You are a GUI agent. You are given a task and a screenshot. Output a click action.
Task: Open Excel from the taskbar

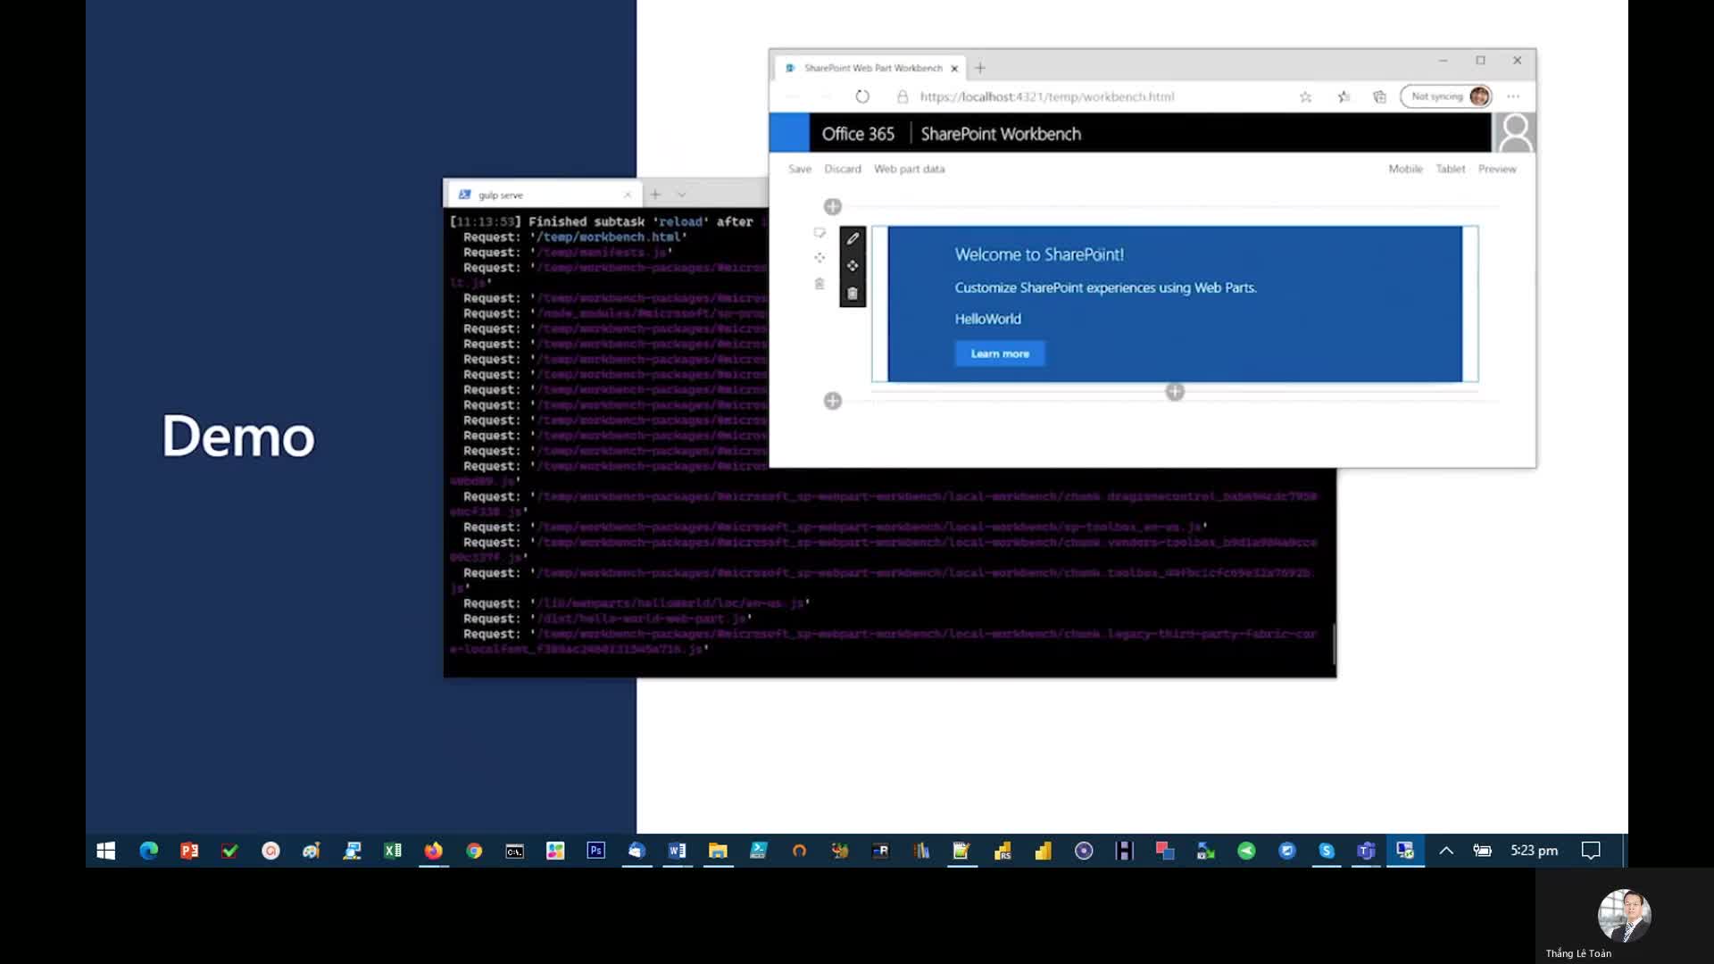(393, 851)
